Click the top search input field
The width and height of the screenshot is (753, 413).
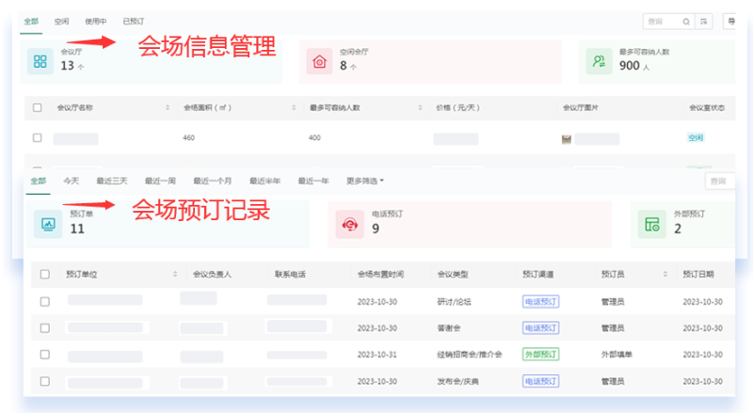tap(662, 21)
